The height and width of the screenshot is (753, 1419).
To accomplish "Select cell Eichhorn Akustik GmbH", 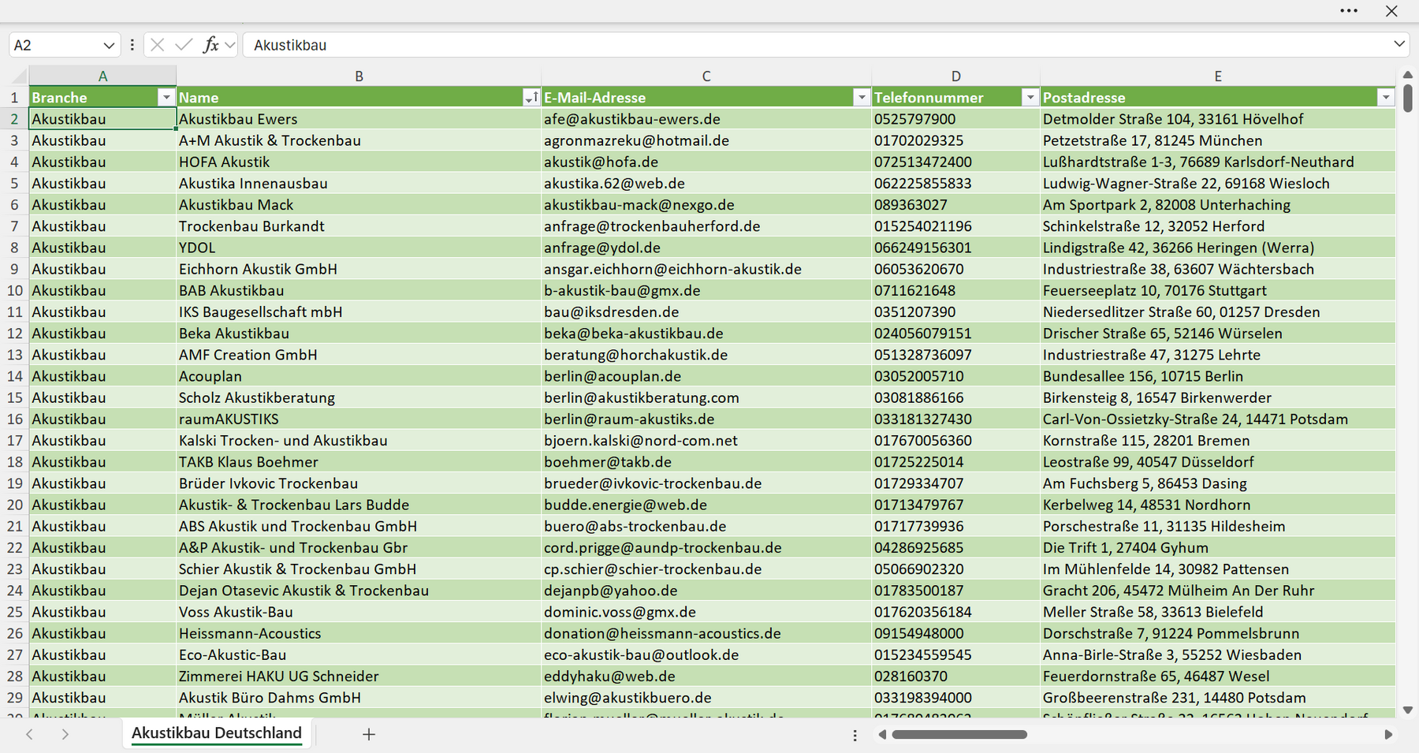I will point(359,269).
